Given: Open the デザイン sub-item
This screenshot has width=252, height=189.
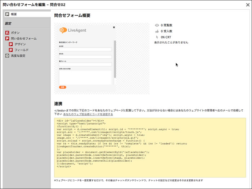Looking at the screenshot, I should pos(20,44).
